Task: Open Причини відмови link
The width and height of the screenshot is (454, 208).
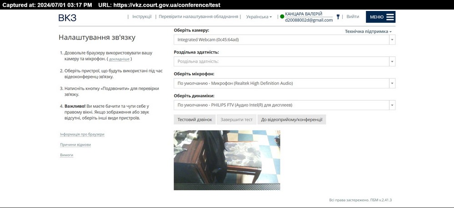Action: pos(75,144)
